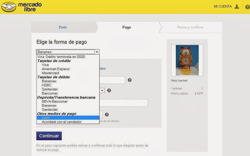Click the partially hidden blue link text

pyautogui.click(x=103, y=68)
